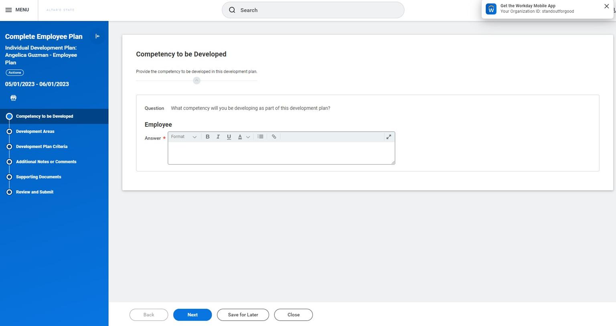This screenshot has width=616, height=326.
Task: Go to Additional Notes or Comments step
Action: [x=46, y=162]
